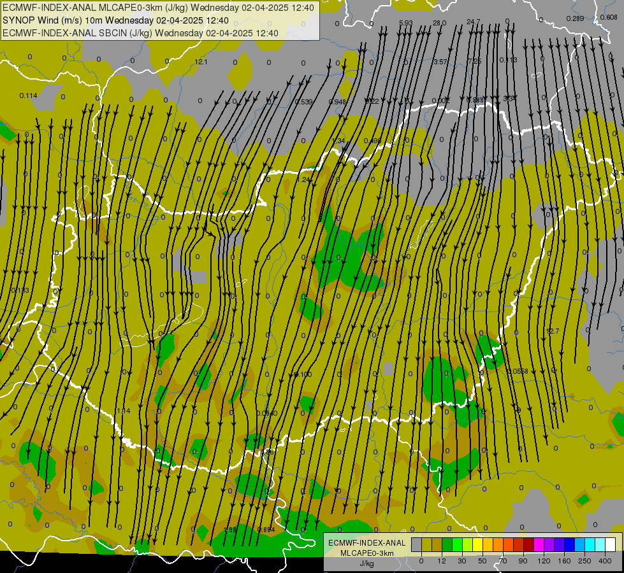Click the pure blue legend swatch

(x=570, y=544)
